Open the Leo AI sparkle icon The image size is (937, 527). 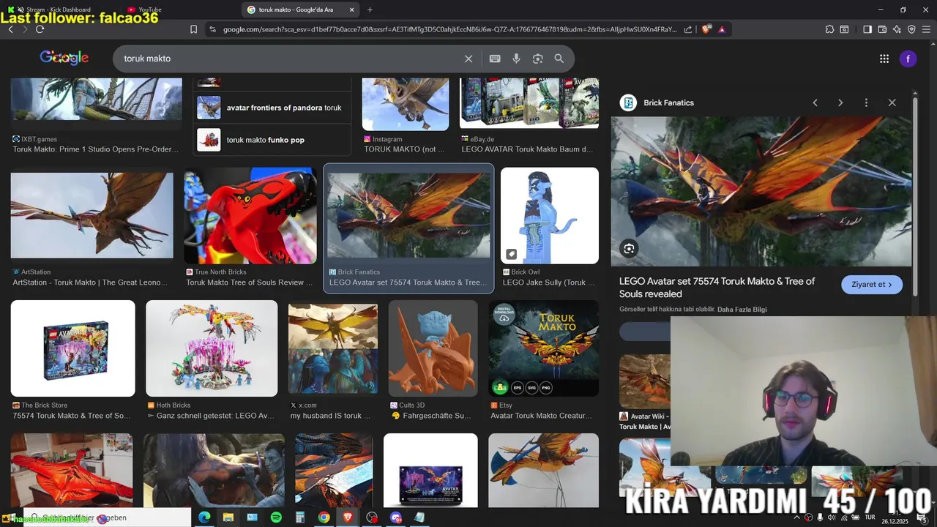pos(897,29)
